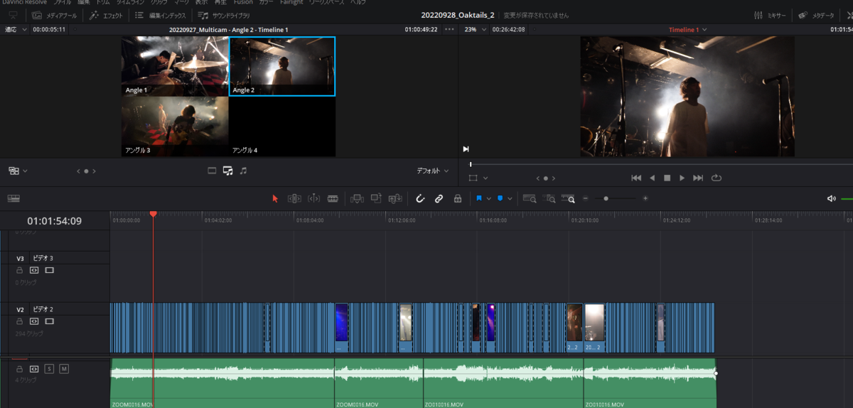Jump to last frame in timeline viewer
This screenshot has width=853, height=408.
pos(698,178)
